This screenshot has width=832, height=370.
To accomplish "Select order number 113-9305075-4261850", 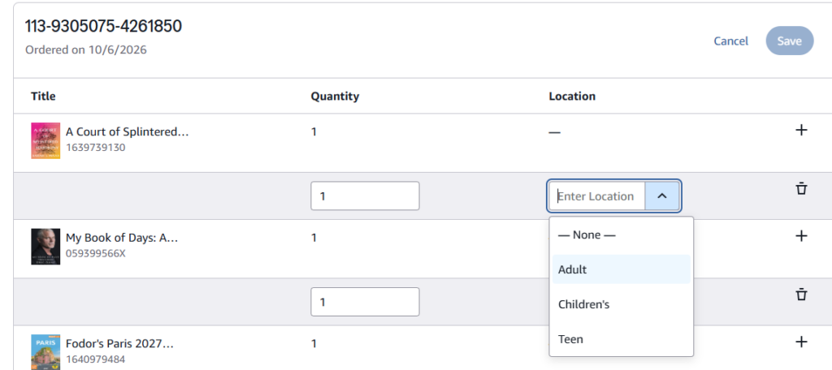I will tap(103, 26).
